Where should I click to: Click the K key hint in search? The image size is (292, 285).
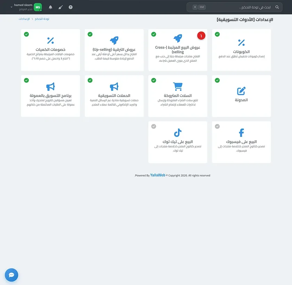(x=195, y=7)
